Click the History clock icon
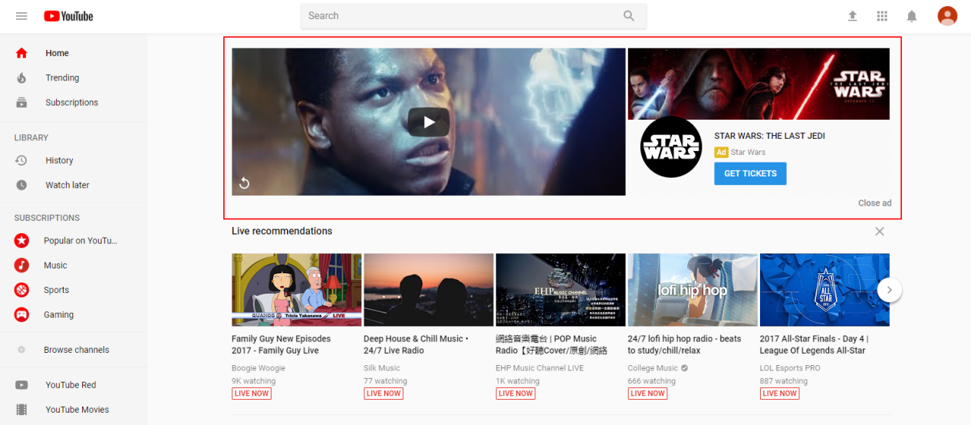 [21, 160]
